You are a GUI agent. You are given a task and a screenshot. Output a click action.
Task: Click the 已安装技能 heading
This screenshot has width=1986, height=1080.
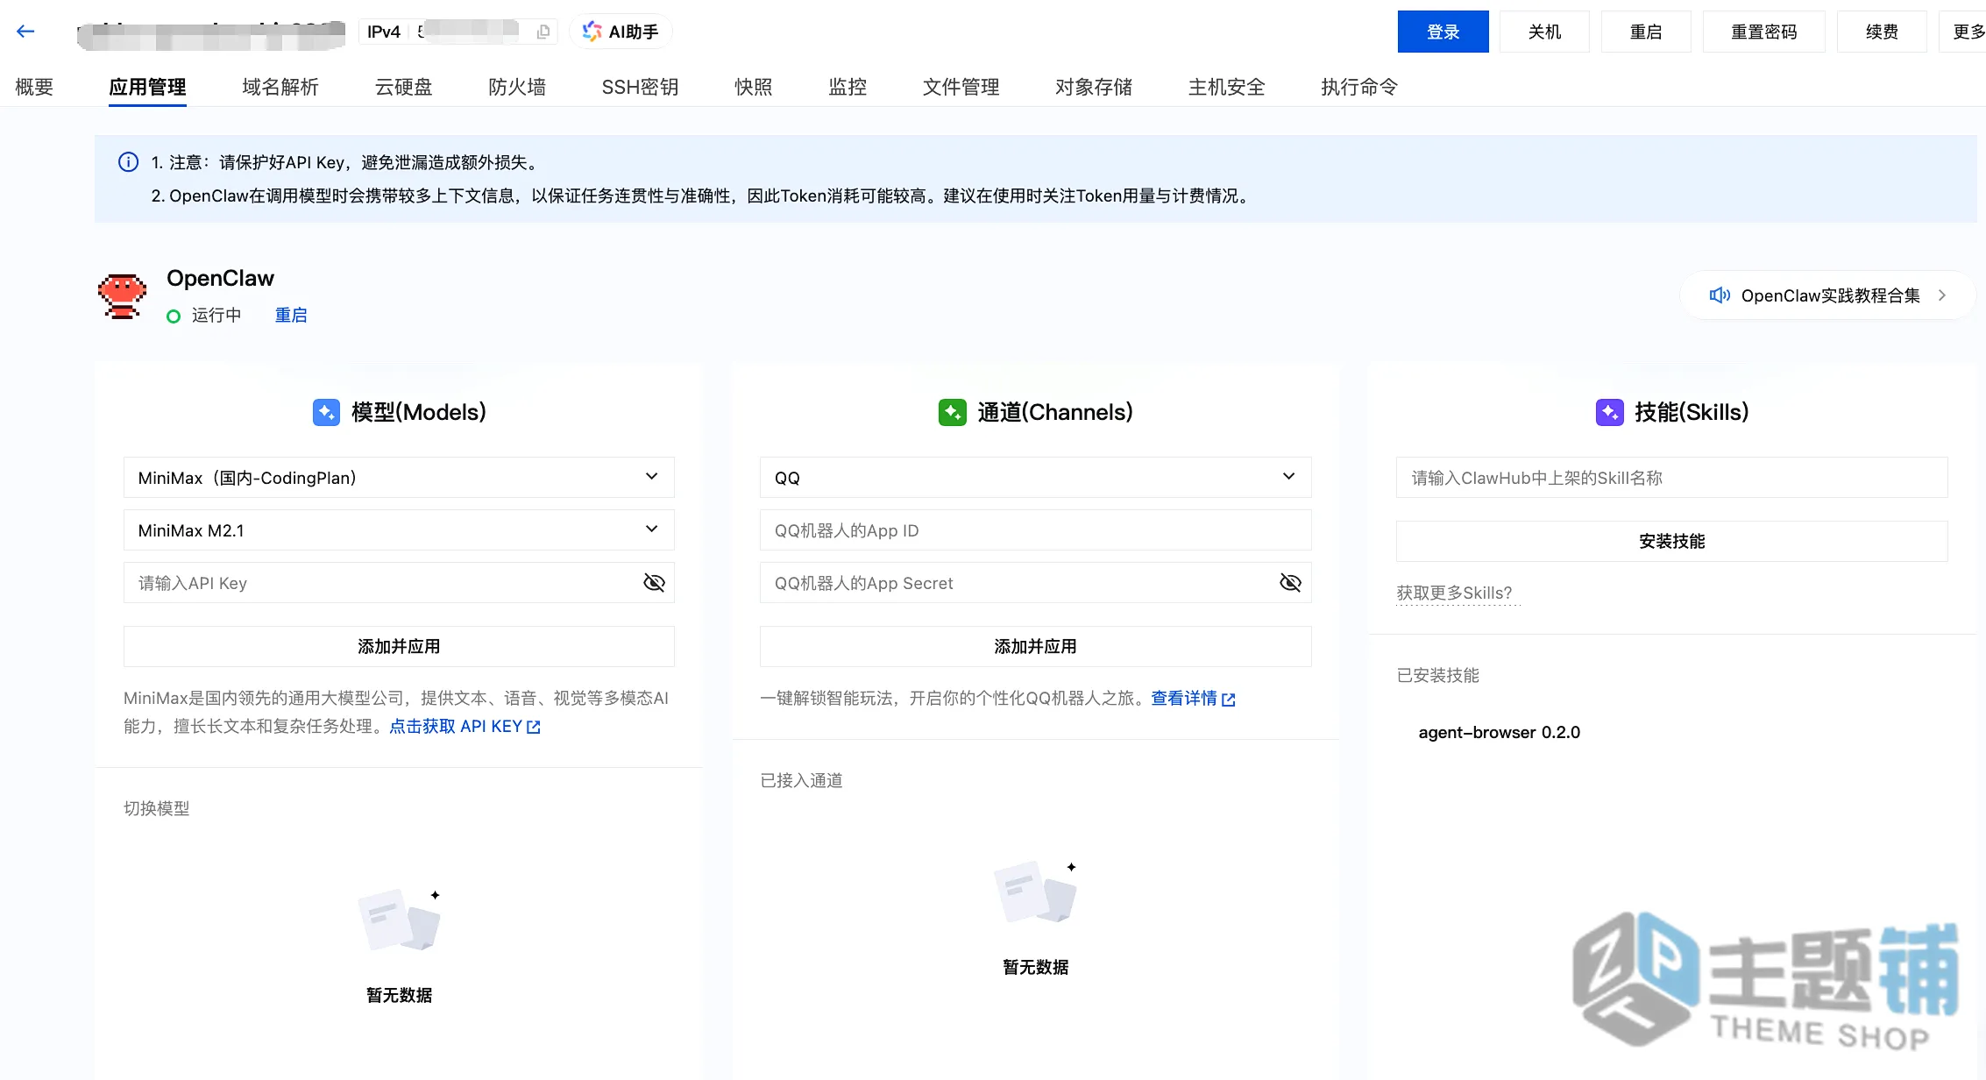pyautogui.click(x=1437, y=676)
